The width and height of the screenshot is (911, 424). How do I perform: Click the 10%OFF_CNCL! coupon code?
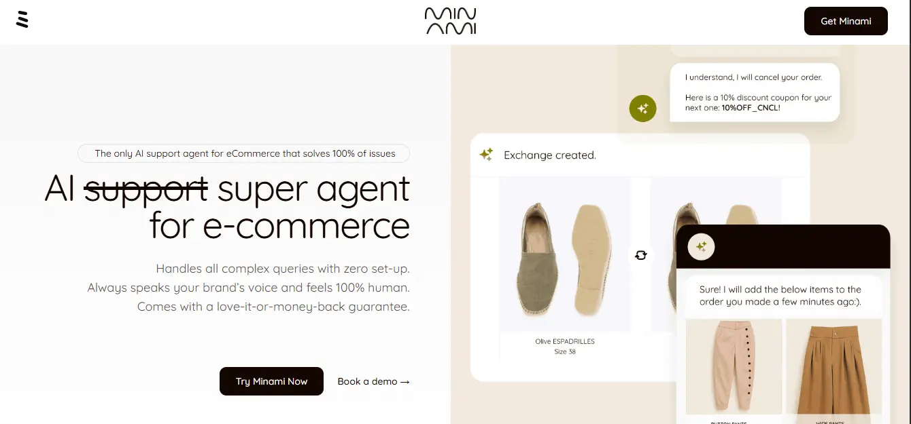(x=751, y=108)
